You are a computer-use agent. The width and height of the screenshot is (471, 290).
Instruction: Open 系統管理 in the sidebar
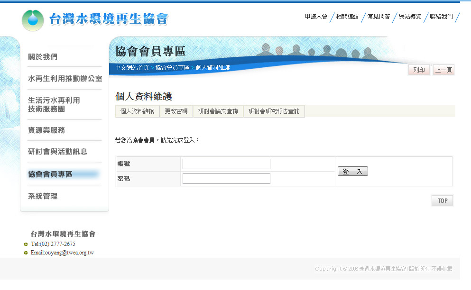click(x=43, y=196)
